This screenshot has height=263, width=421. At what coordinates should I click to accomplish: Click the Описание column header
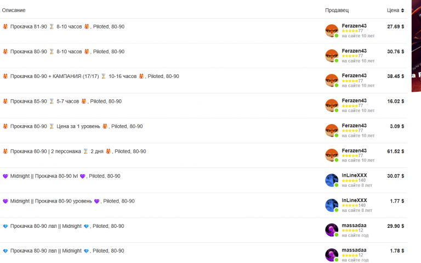tap(14, 10)
